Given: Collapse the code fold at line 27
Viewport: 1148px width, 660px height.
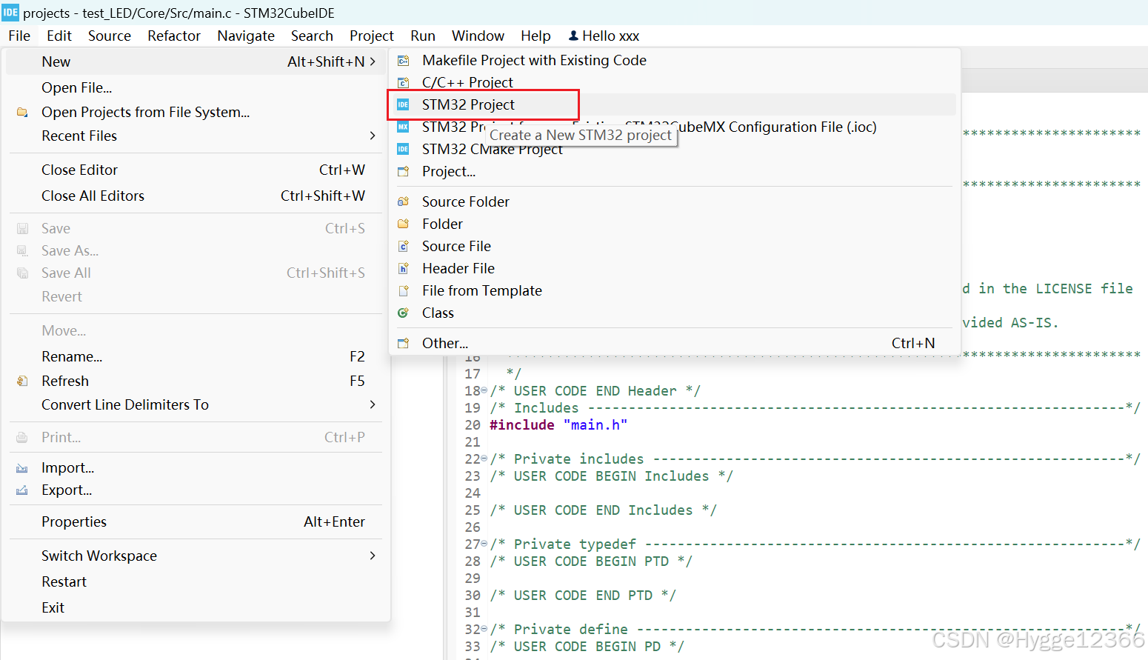Looking at the screenshot, I should pyautogui.click(x=484, y=544).
